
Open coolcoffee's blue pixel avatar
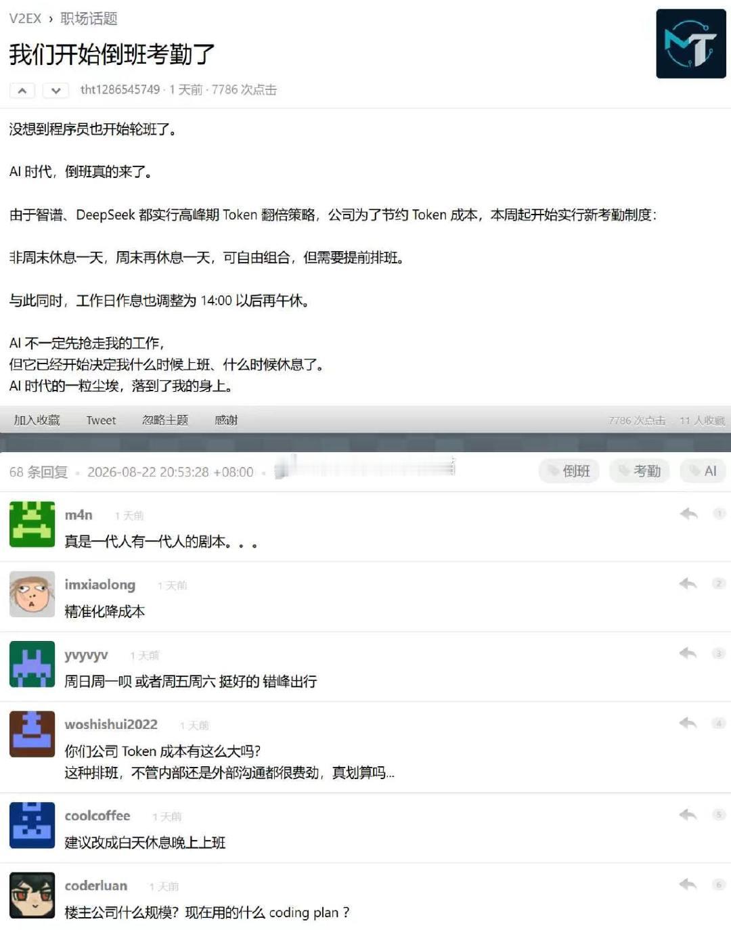32,825
